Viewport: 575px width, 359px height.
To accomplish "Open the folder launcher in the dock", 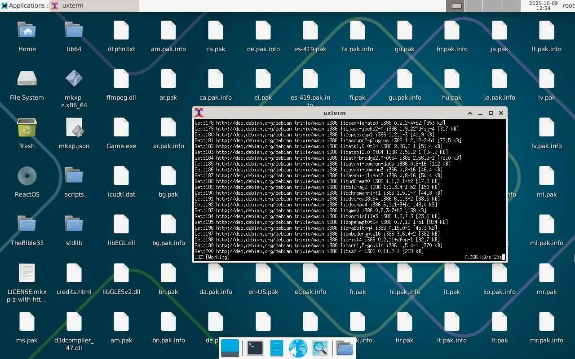I will [x=345, y=348].
